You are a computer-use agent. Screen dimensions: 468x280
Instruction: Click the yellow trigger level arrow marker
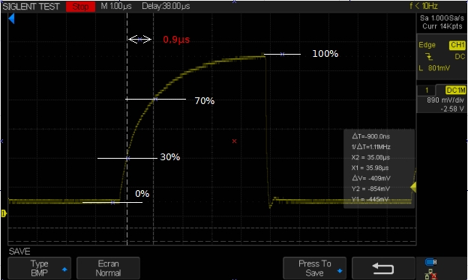coord(413,187)
